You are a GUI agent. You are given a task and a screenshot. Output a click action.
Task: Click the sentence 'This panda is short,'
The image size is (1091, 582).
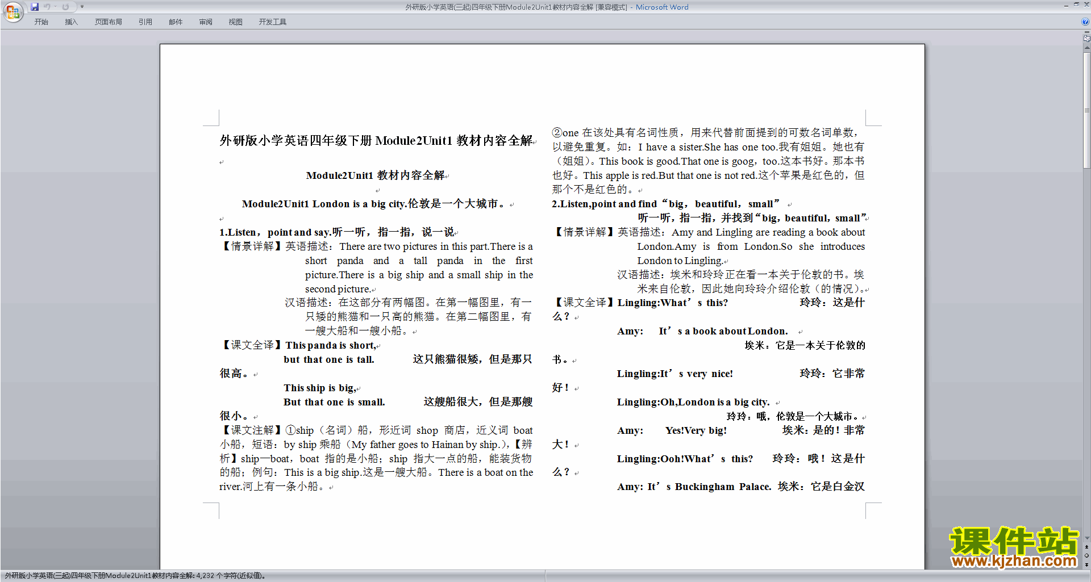331,345
